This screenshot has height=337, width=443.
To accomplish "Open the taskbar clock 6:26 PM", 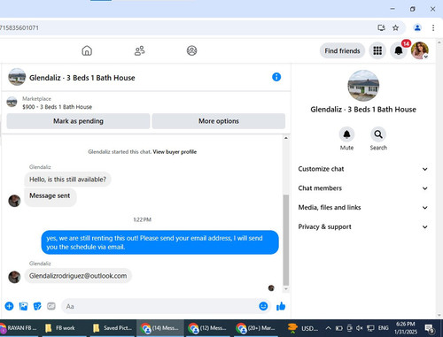I will [406, 328].
